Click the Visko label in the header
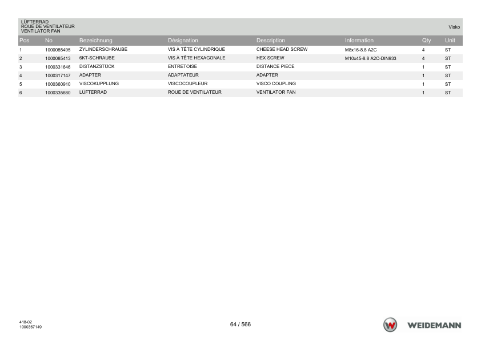481x340 pixels. (454, 27)
